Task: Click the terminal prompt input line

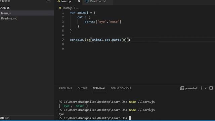Action: 95,118
